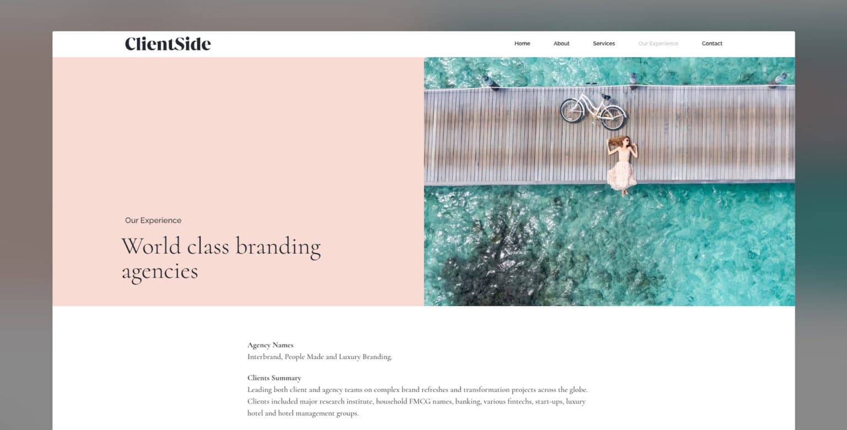This screenshot has height=430, width=847.
Task: Click the paragraph starting Leading both client
Action: coord(417,401)
